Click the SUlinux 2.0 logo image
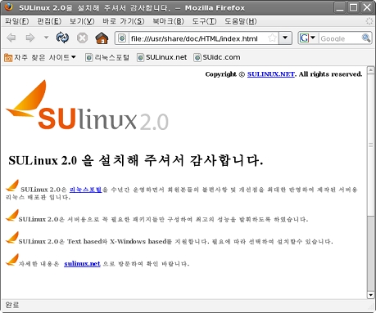This screenshot has height=313, width=376. tap(87, 105)
